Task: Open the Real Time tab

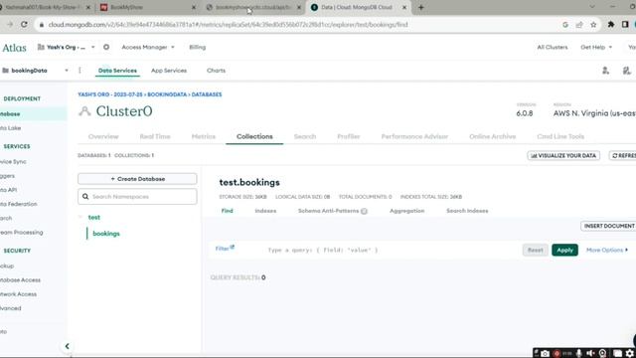Action: click(155, 136)
